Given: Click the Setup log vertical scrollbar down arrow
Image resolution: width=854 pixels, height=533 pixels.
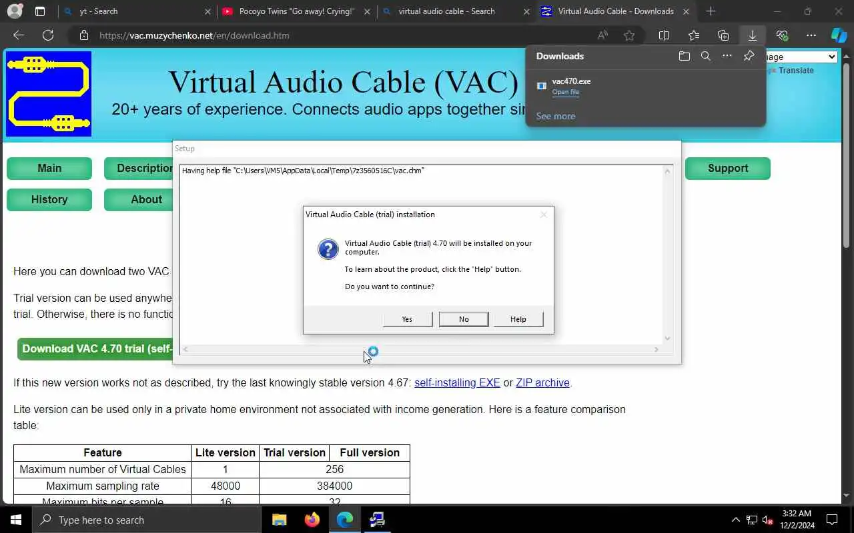Looking at the screenshot, I should click(667, 338).
